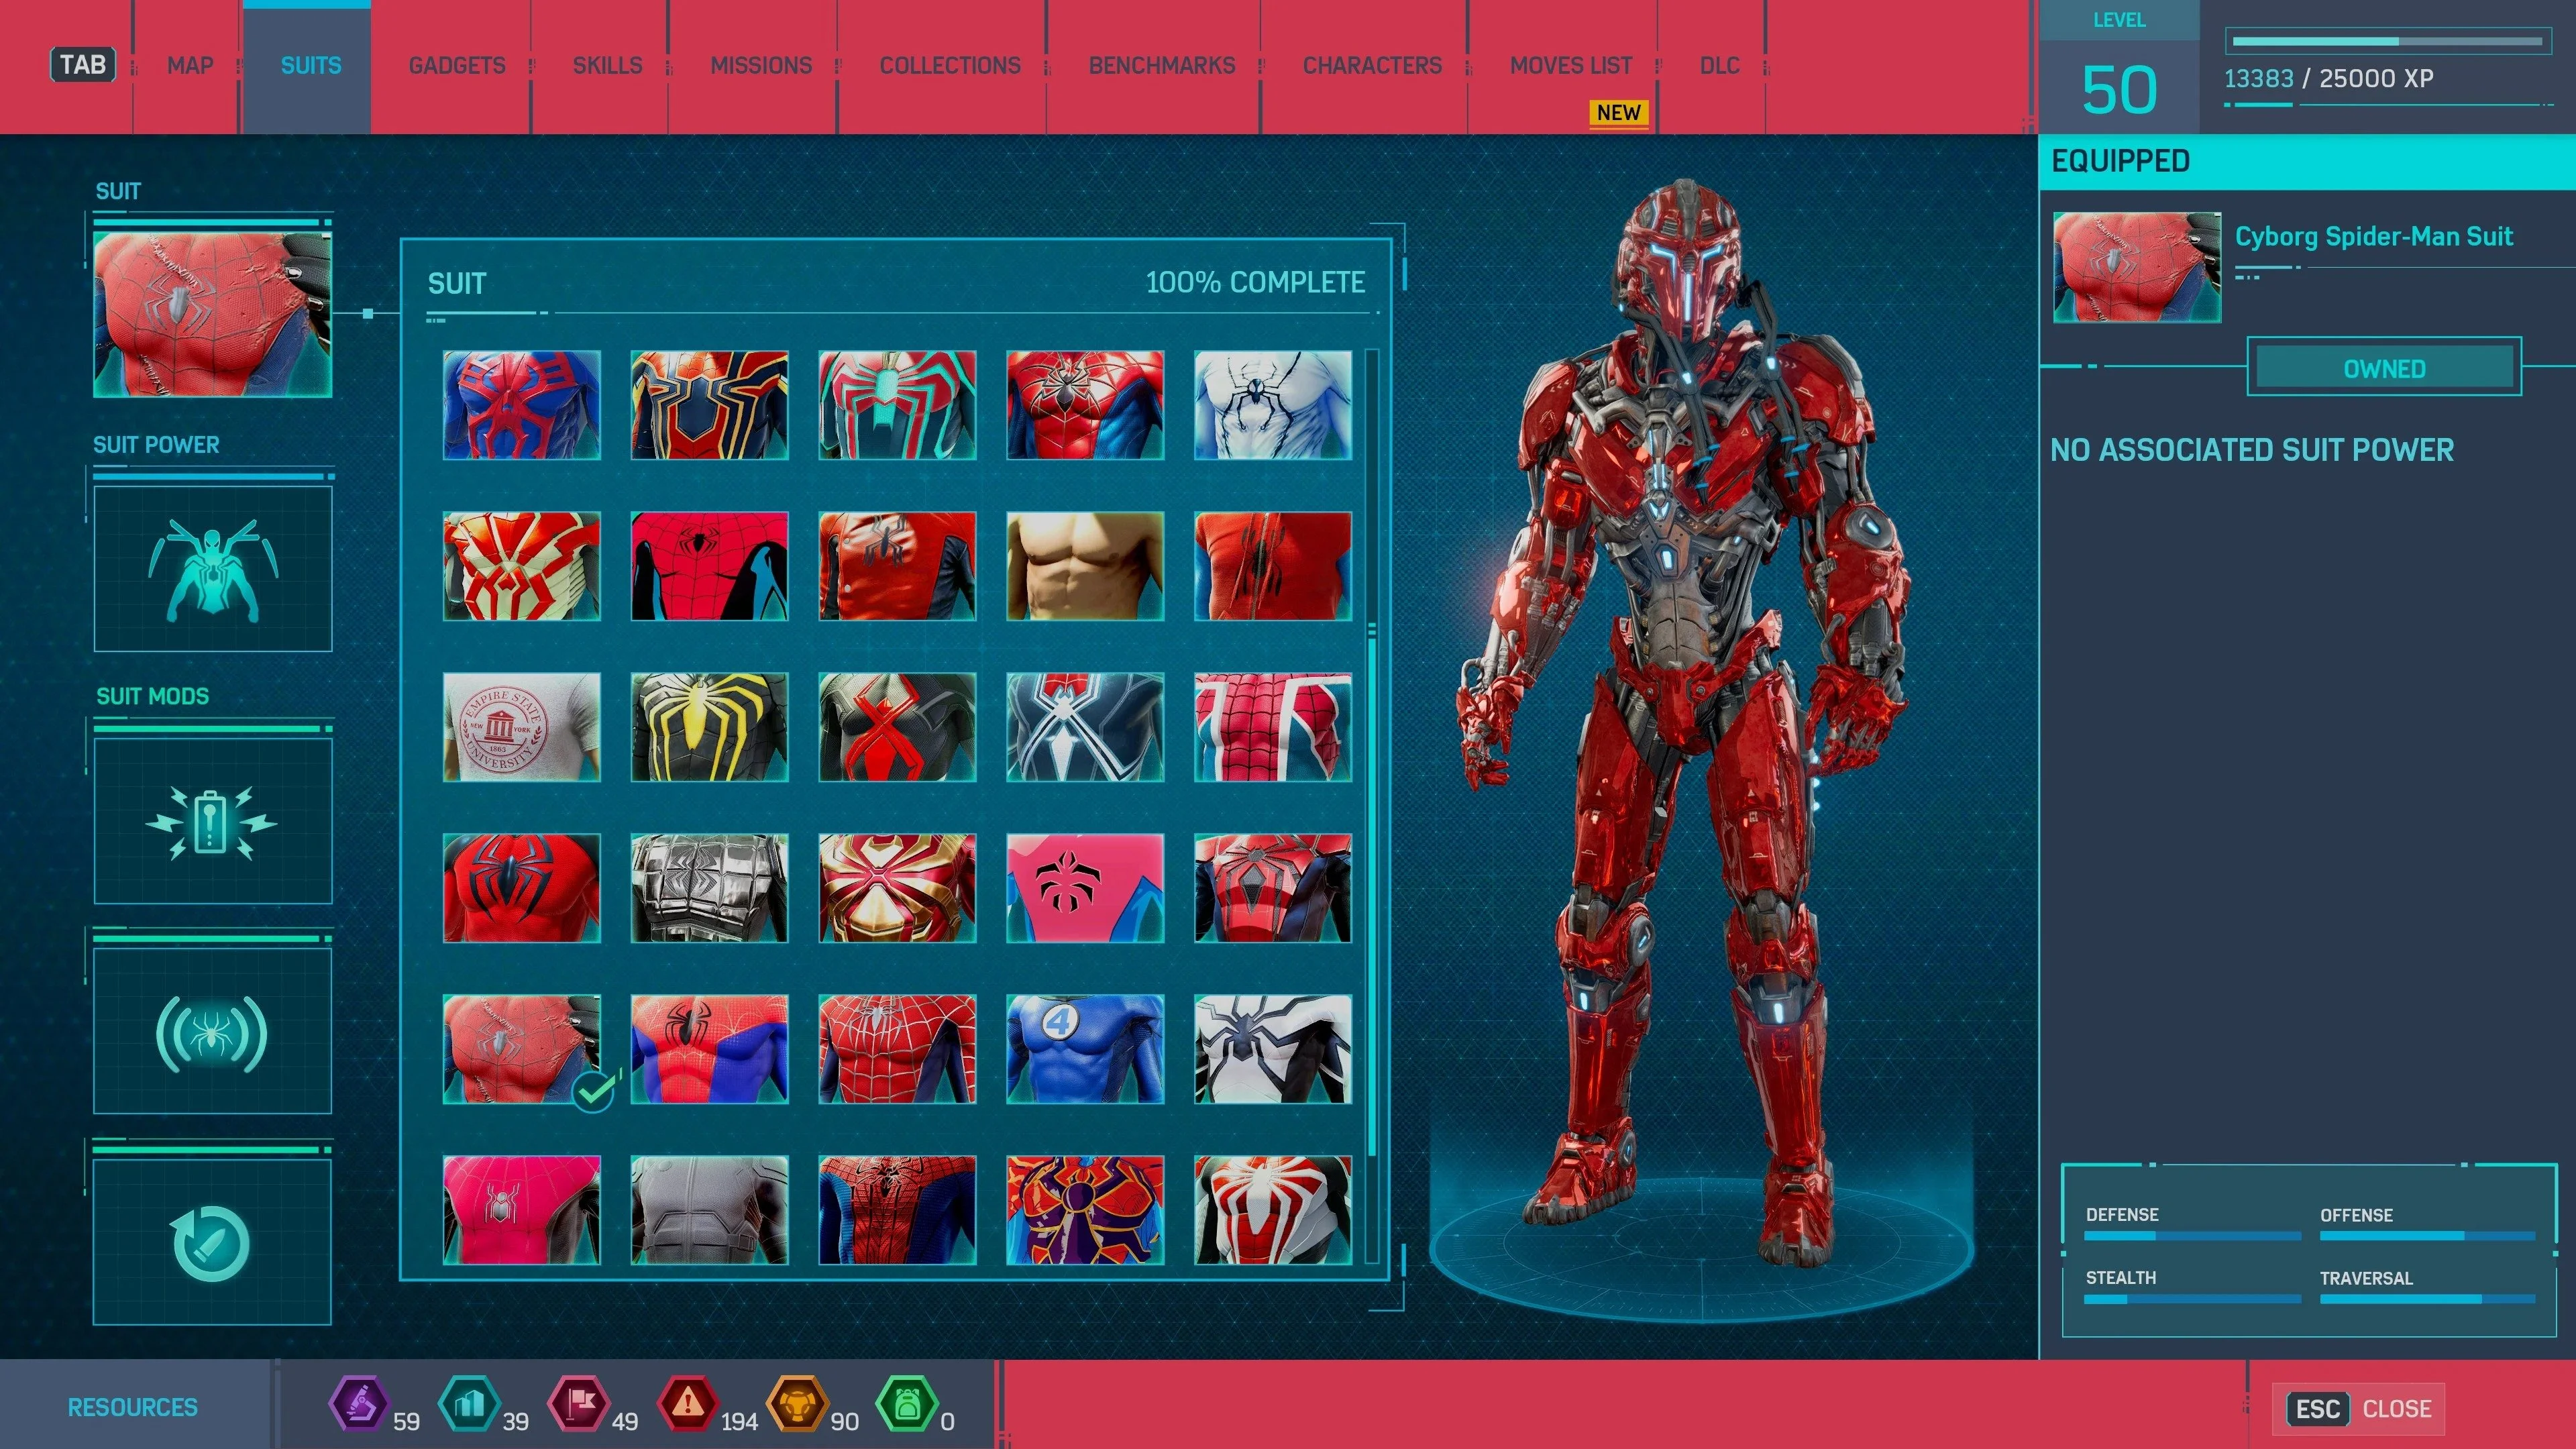Screen dimensions: 2576x1449
Task: Open the Iron Arms suit power slot
Action: [212, 568]
